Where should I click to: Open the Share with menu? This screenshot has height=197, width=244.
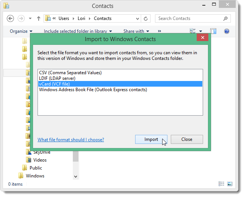(136, 31)
